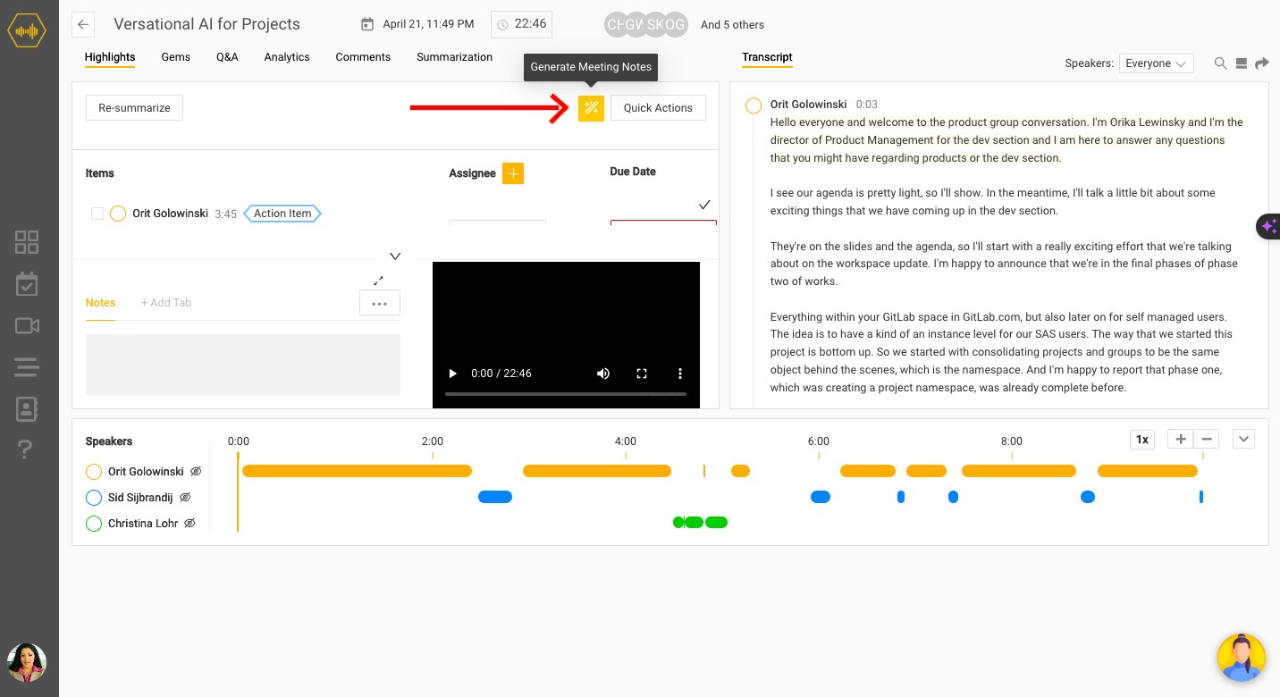Add an assignee with the yellow plus button

[513, 173]
